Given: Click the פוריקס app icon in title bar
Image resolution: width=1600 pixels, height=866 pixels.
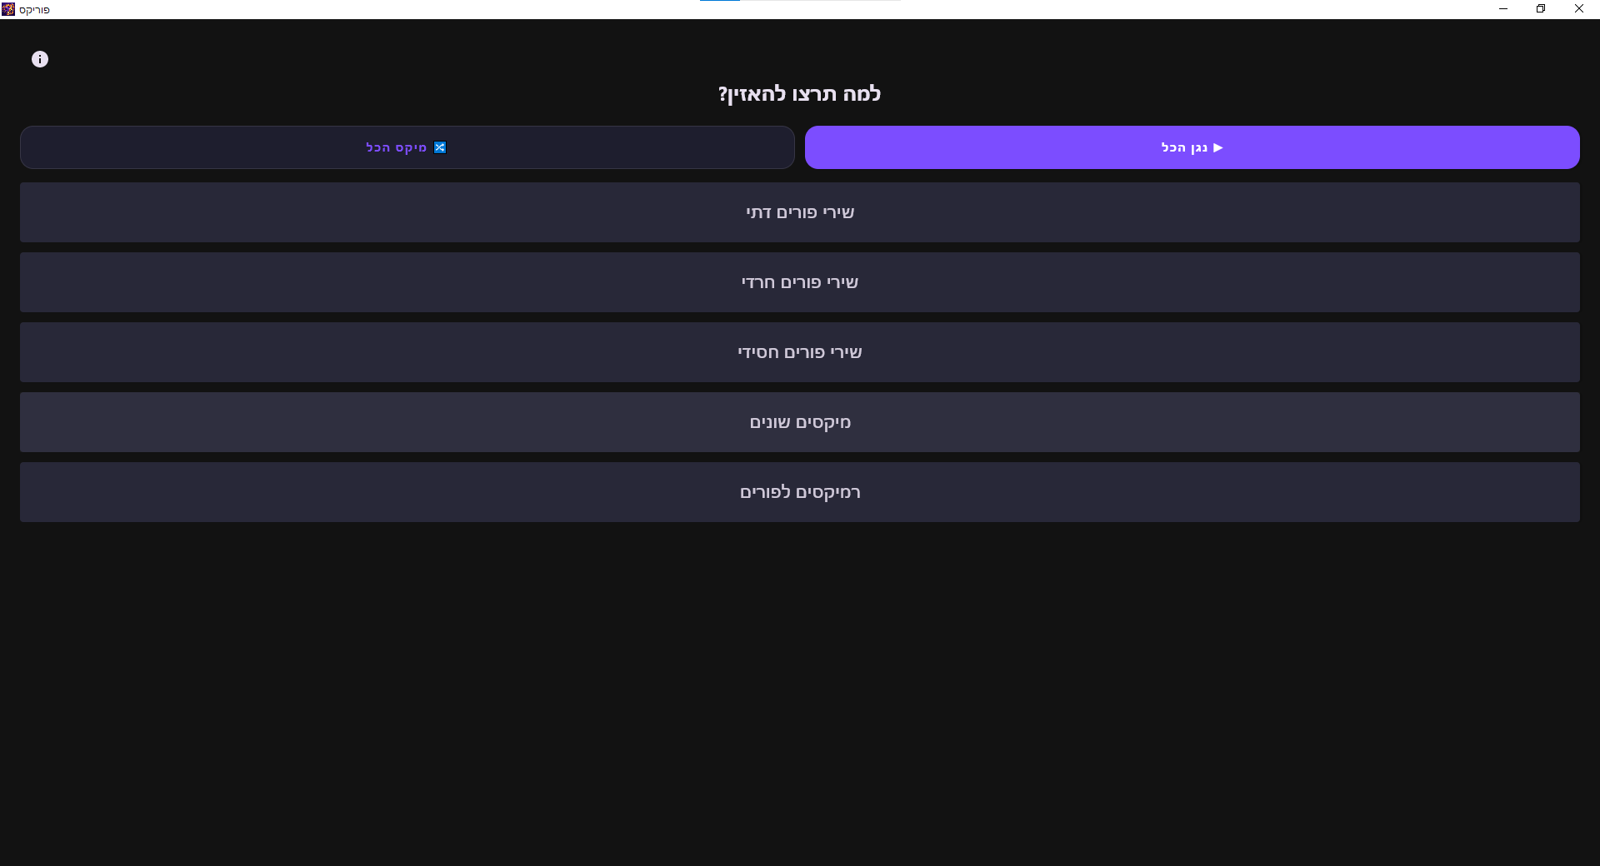Looking at the screenshot, I should (x=8, y=9).
